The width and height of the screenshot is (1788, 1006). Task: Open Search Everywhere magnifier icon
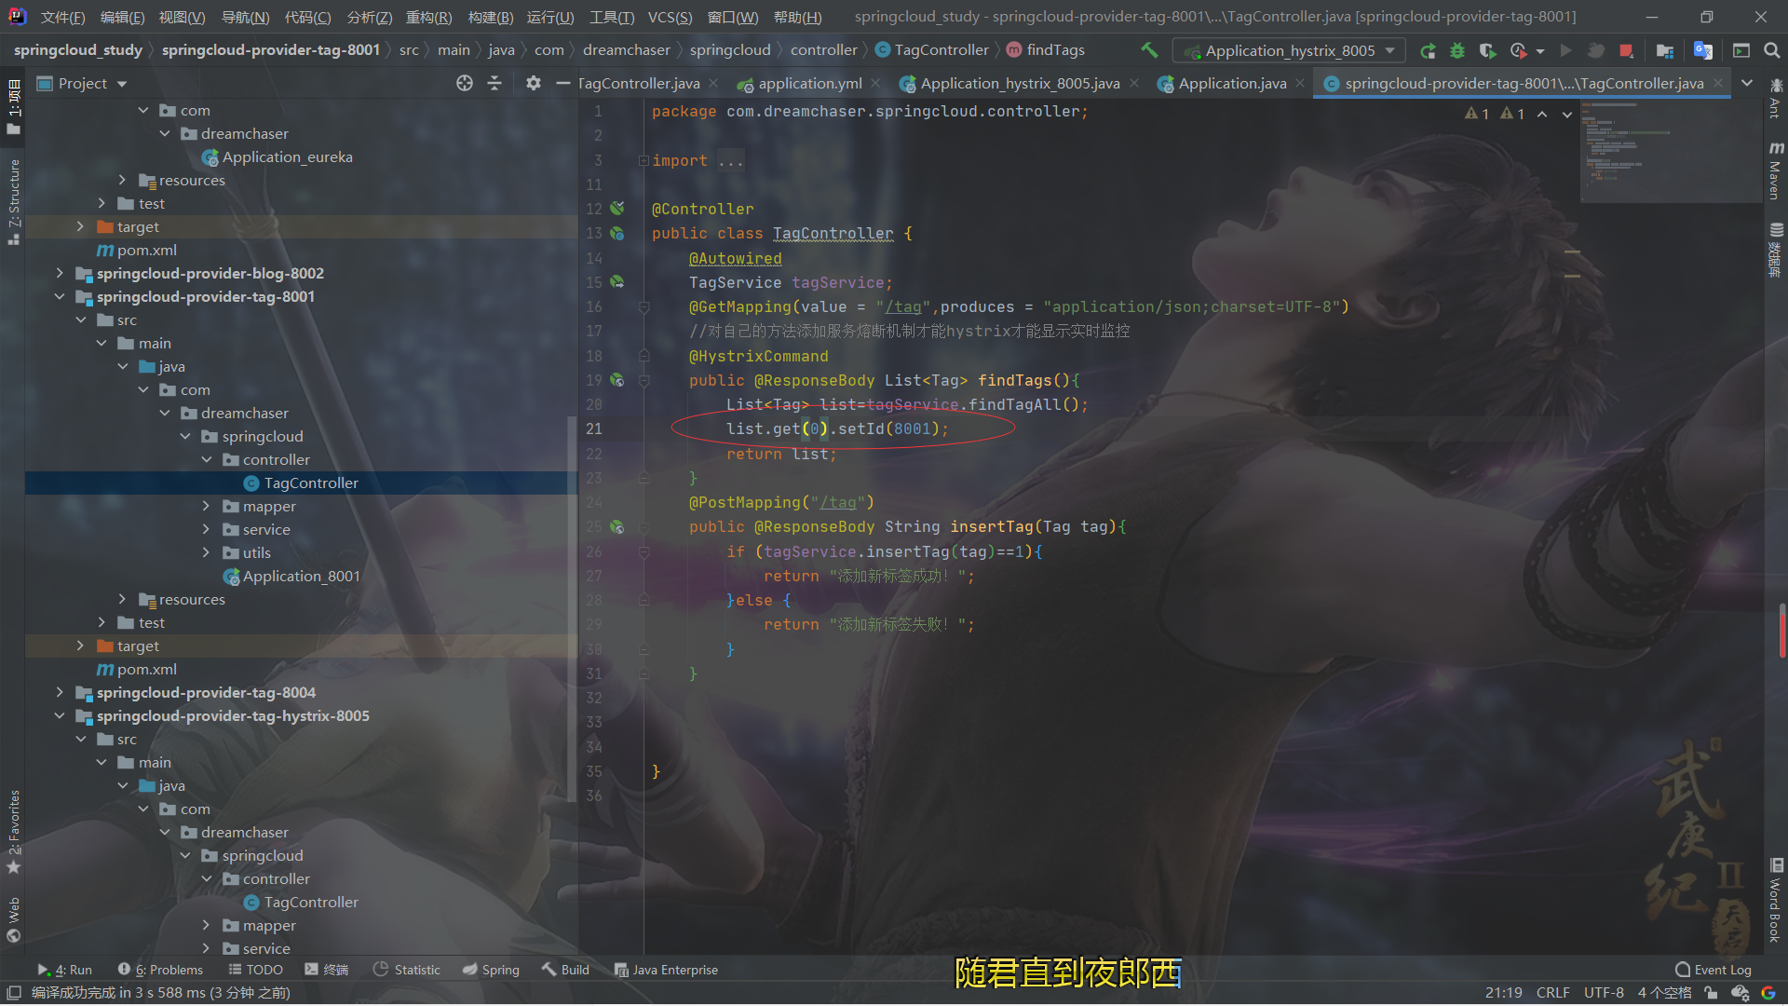(1771, 50)
